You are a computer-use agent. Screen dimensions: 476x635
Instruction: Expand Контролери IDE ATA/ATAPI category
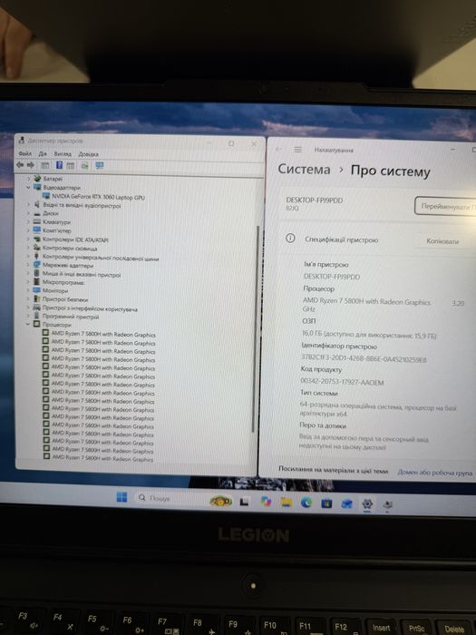click(28, 239)
